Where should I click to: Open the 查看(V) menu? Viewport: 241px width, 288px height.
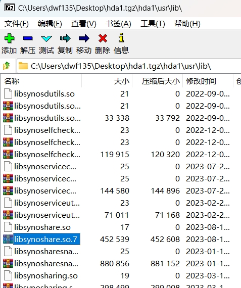coord(83,24)
